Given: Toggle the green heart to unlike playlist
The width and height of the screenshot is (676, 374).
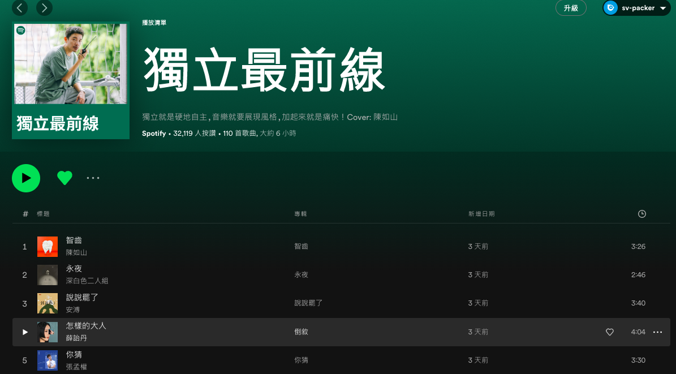Looking at the screenshot, I should [x=65, y=178].
